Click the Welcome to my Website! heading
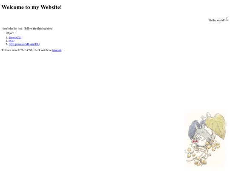 click(32, 7)
